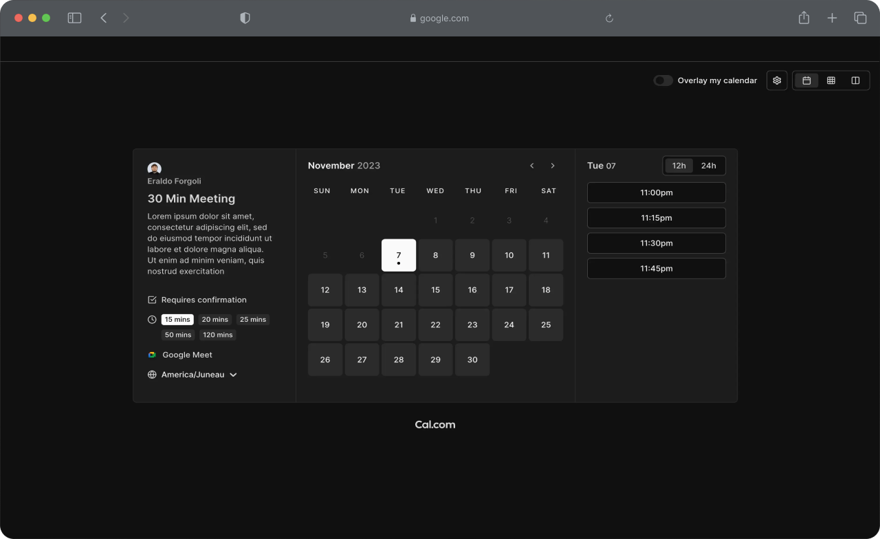The image size is (880, 539).
Task: Click the Requires confirmation checkbox icon
Action: [x=152, y=300]
